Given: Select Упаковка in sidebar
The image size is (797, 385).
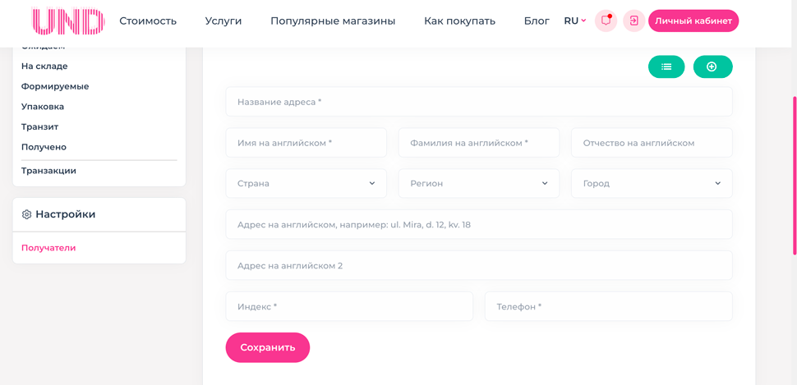Looking at the screenshot, I should pyautogui.click(x=43, y=107).
